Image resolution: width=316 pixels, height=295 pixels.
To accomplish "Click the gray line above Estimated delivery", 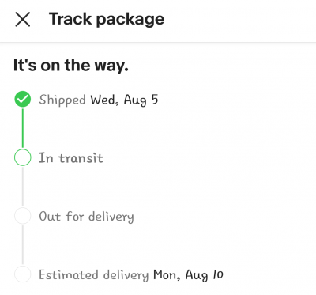I will point(23,245).
